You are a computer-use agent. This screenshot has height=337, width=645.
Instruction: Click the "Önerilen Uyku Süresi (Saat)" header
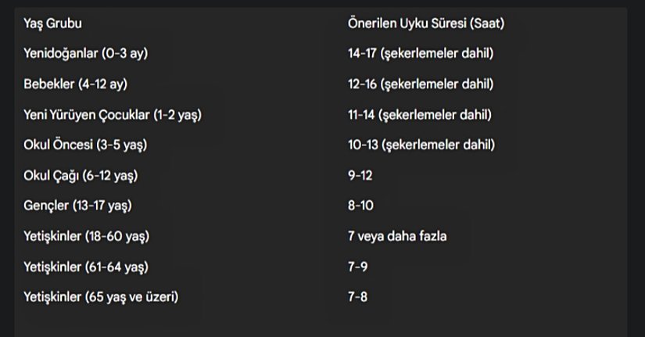(x=425, y=23)
